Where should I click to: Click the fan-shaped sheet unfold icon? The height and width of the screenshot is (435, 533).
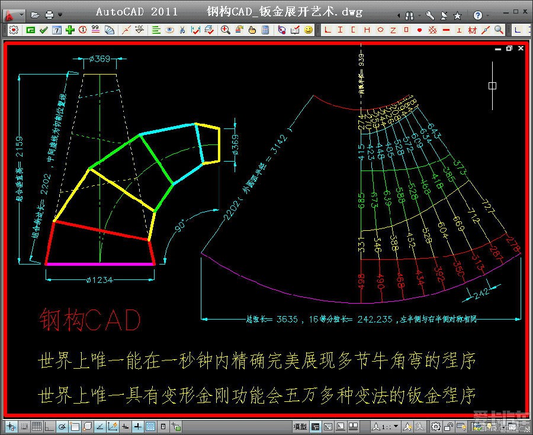(x=110, y=30)
